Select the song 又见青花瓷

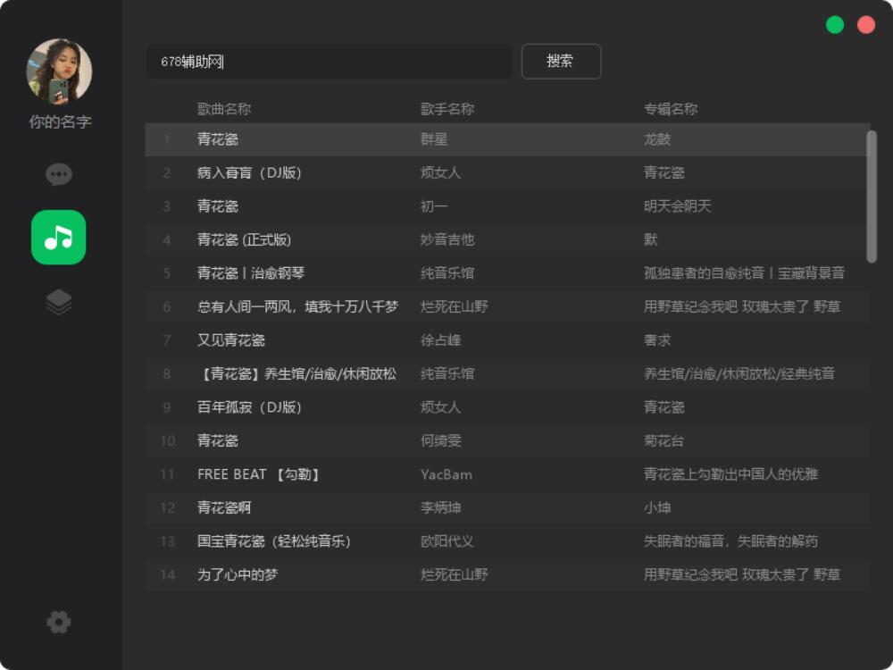[x=231, y=340]
